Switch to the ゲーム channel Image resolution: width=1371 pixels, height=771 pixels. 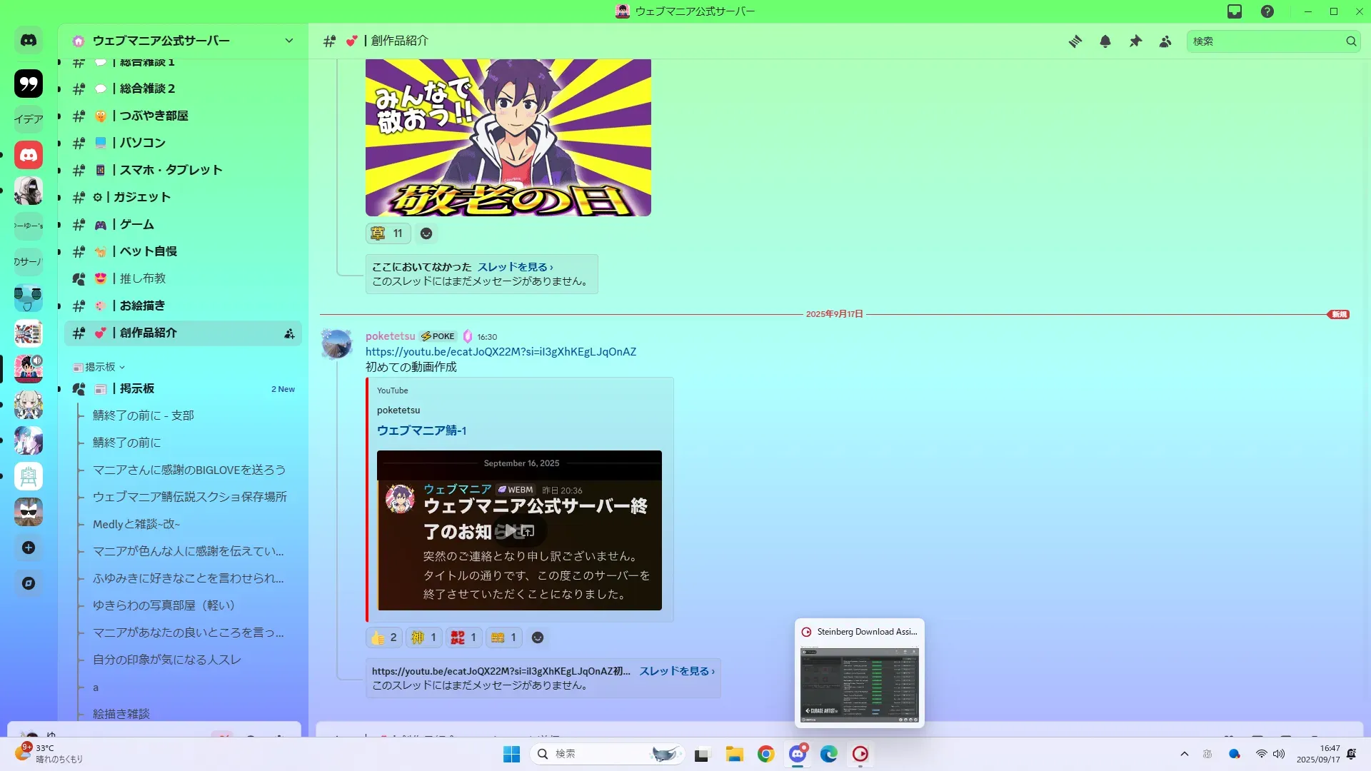click(x=136, y=224)
